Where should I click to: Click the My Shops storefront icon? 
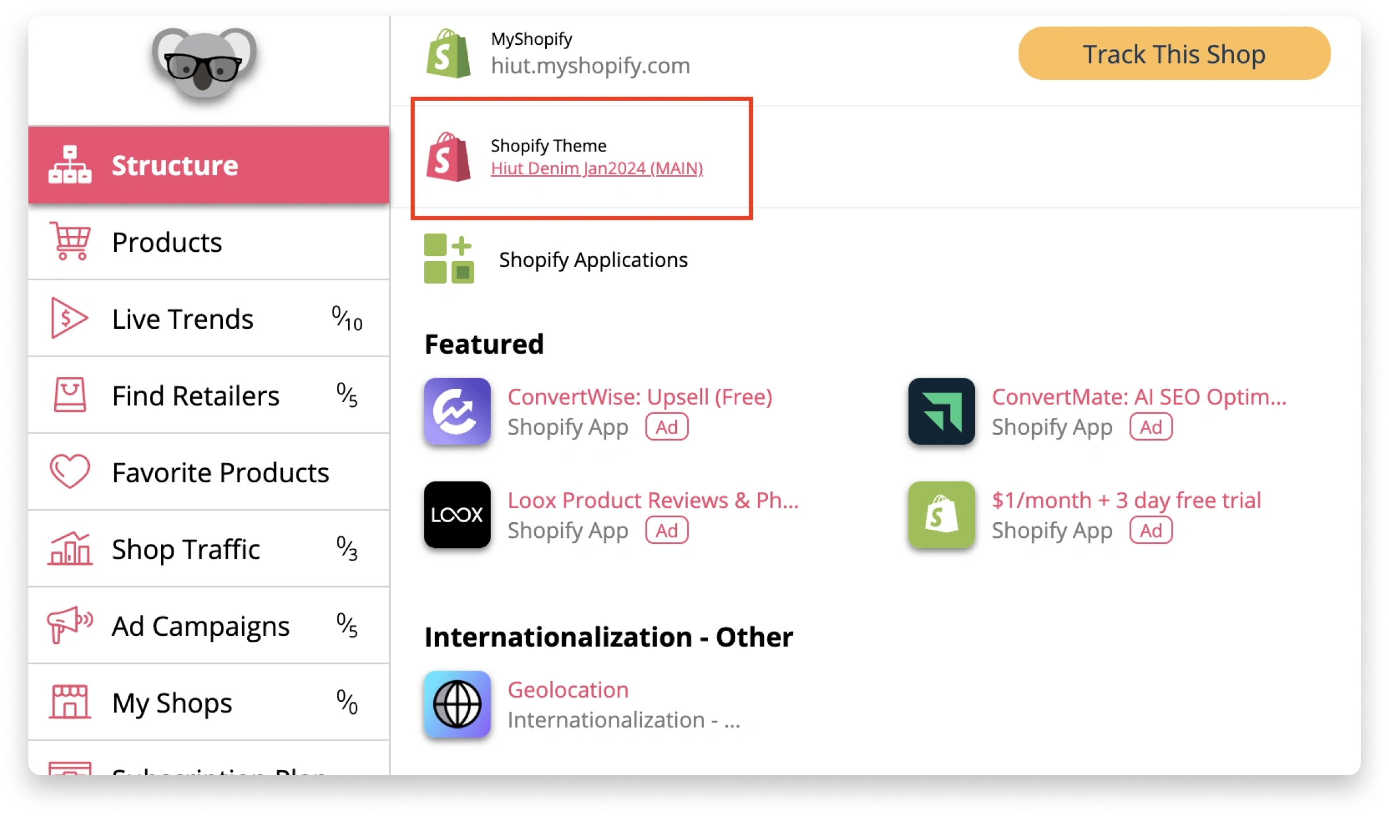click(70, 702)
